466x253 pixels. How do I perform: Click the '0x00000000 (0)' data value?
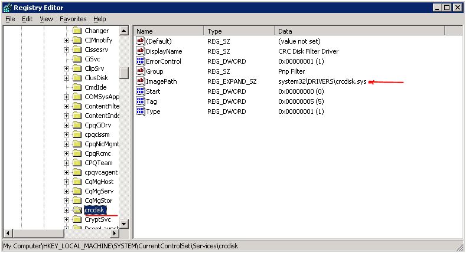[x=301, y=91]
